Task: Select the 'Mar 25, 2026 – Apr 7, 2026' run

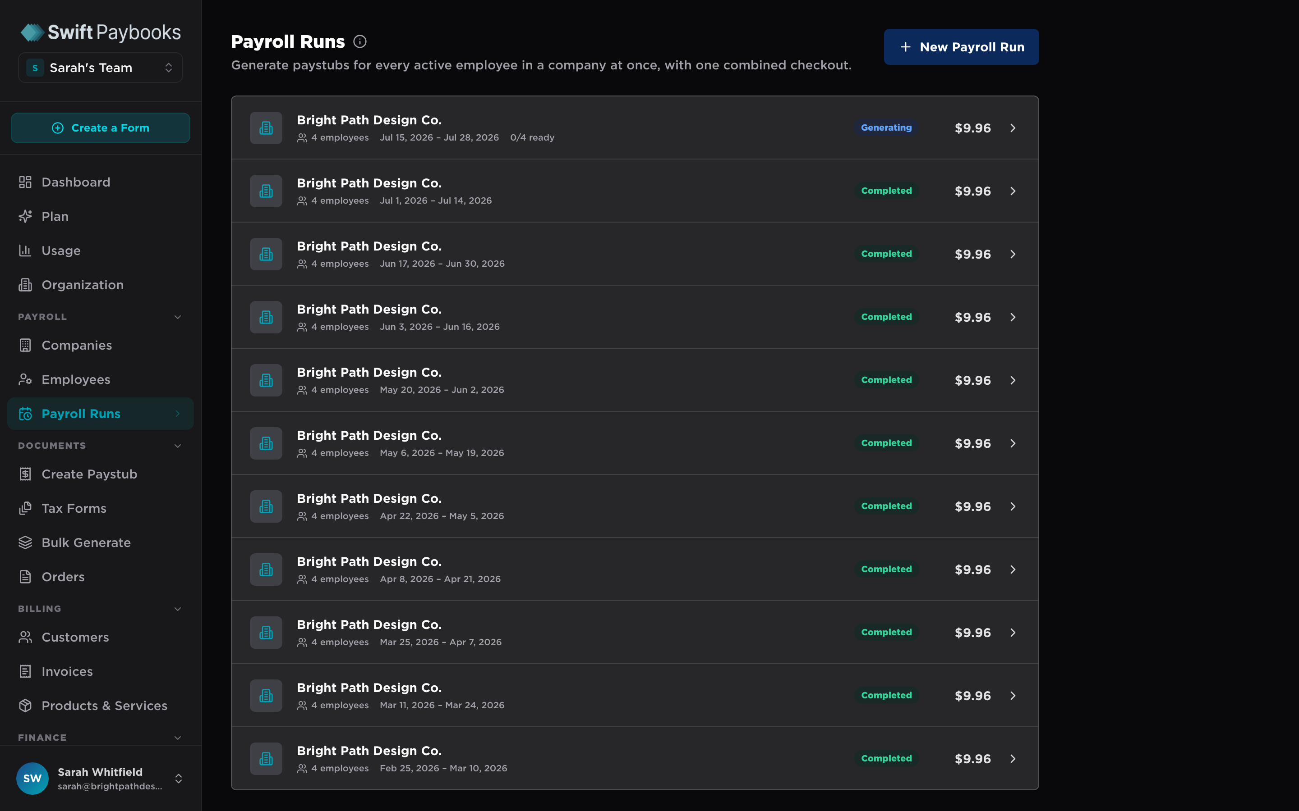Action: [x=635, y=633]
